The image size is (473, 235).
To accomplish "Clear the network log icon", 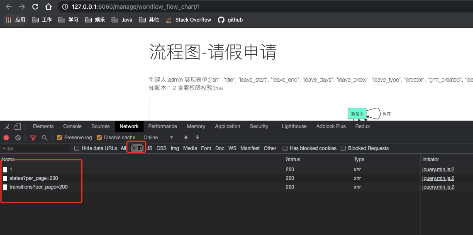I will [x=18, y=138].
